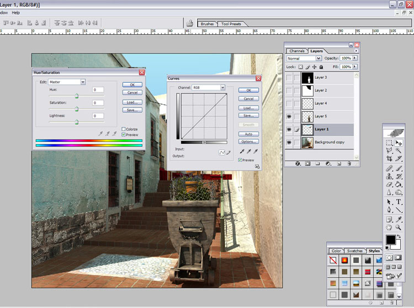
Task: Click the Saturation slider handle
Action: (x=77, y=109)
